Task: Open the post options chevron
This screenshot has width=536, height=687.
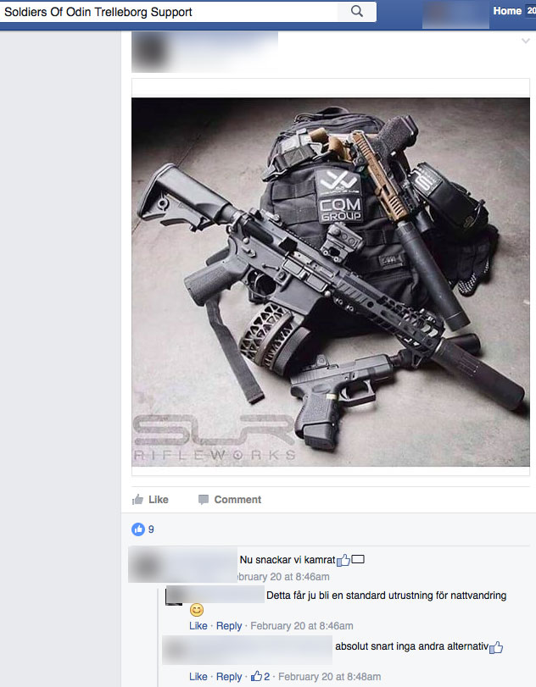Action: click(x=526, y=42)
